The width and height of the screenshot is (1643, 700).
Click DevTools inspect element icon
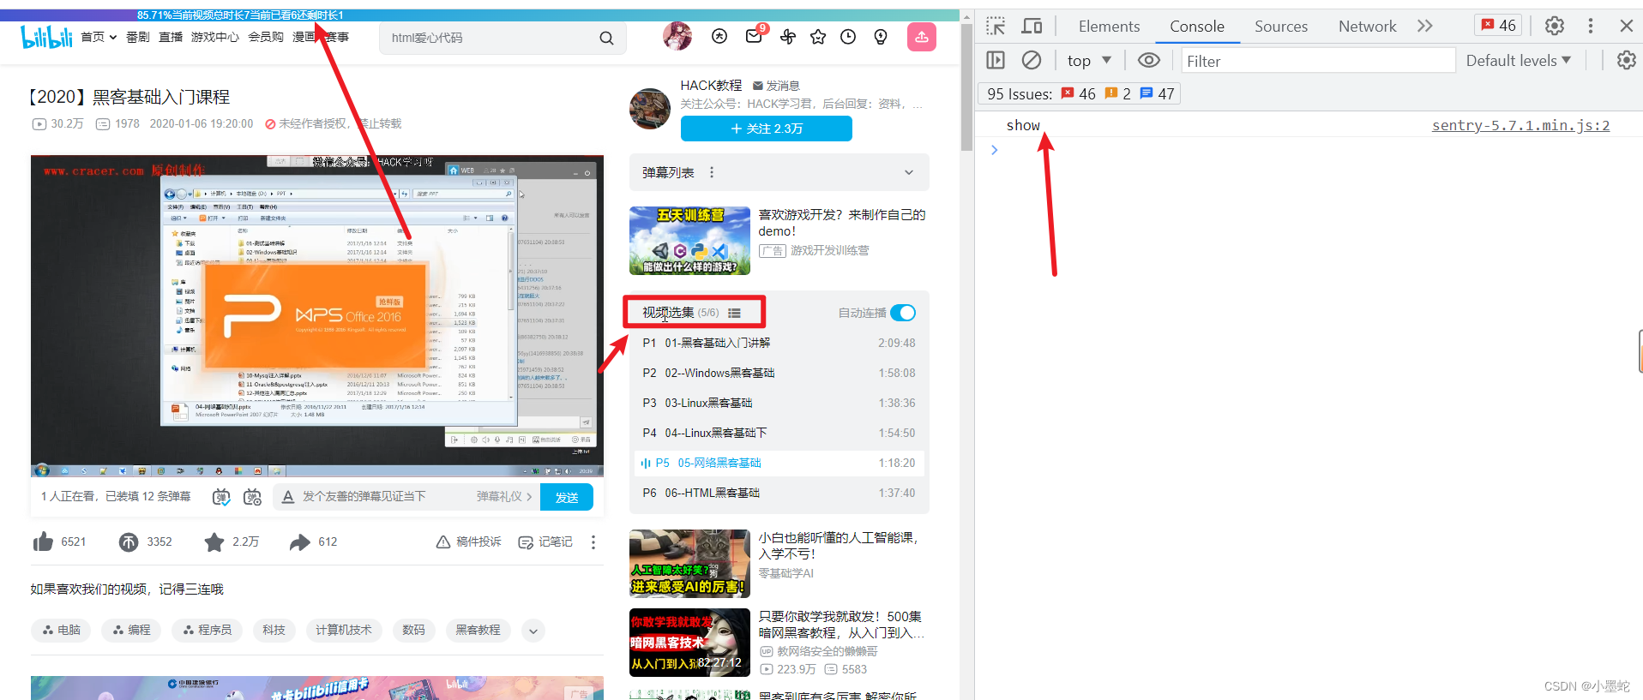tap(996, 26)
